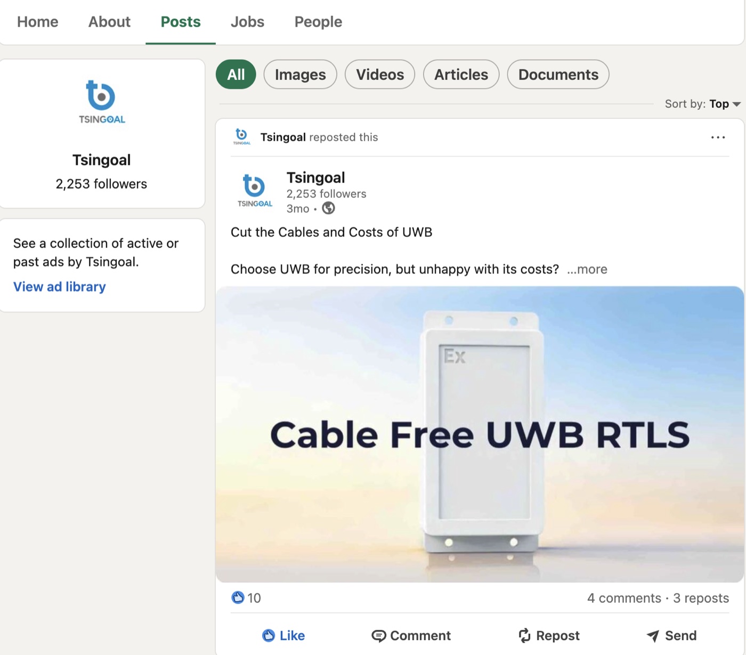This screenshot has height=655, width=746.
Task: Open the post options three-dot menu
Action: (718, 138)
